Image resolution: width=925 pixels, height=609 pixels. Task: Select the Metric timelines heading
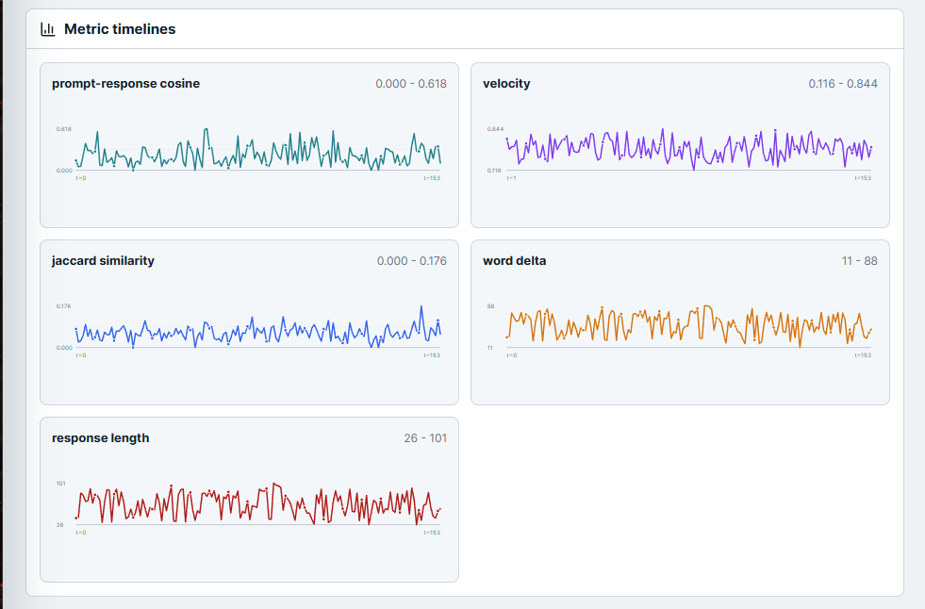[120, 29]
